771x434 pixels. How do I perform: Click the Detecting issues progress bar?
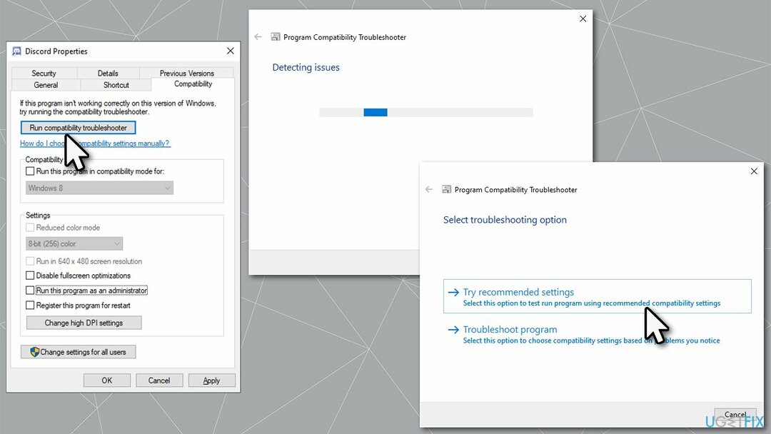[425, 112]
